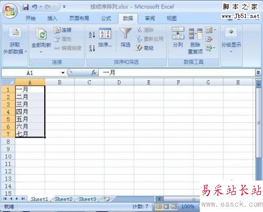The width and height of the screenshot is (263, 212).
Task: Open the 公式 tab
Action: click(x=106, y=18)
